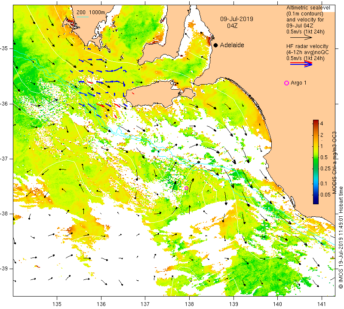Click the cyan 200 1000m contour legend line
This screenshot has width=344, height=309.
(83, 17)
